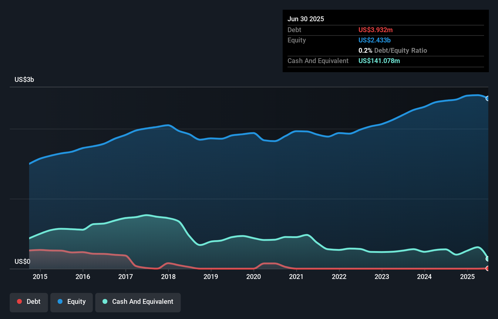Click the teal Cash endpoint marker on chart

point(488,259)
